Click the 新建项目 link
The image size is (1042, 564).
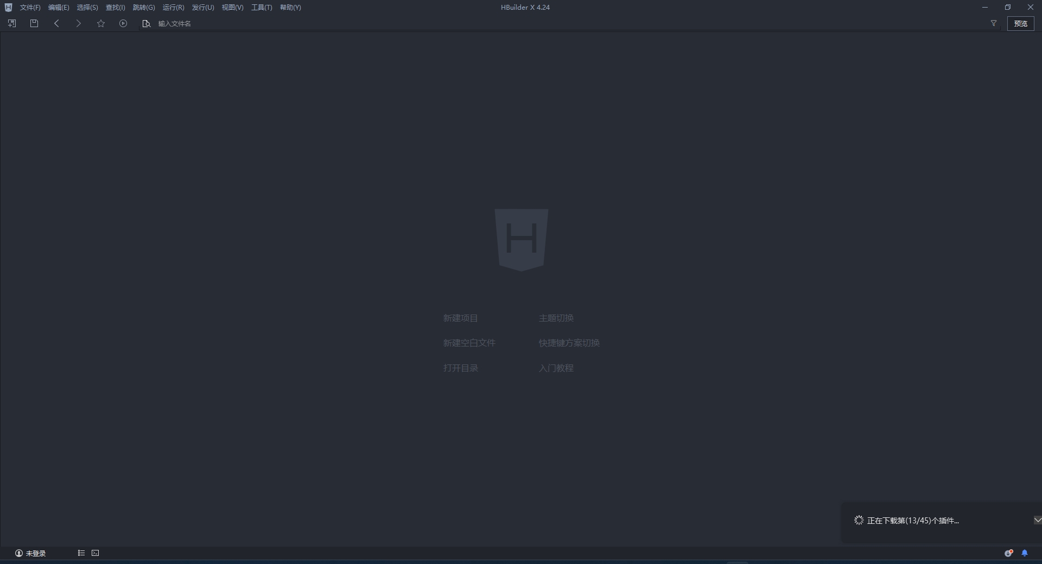(x=461, y=318)
